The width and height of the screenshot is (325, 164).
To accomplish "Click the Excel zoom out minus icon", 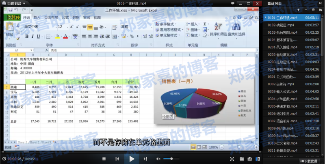I will (x=221, y=147).
